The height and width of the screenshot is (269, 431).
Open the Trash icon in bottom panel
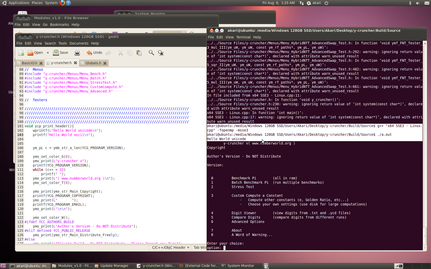[x=266, y=266]
